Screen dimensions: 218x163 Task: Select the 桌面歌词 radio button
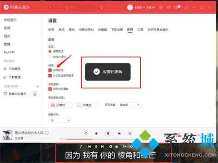pos(50,51)
